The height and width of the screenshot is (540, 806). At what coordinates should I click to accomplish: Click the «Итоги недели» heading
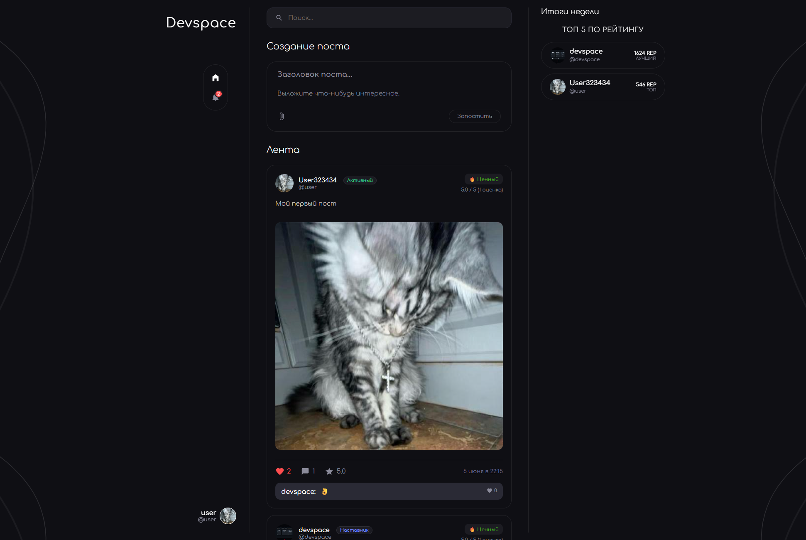pyautogui.click(x=570, y=12)
